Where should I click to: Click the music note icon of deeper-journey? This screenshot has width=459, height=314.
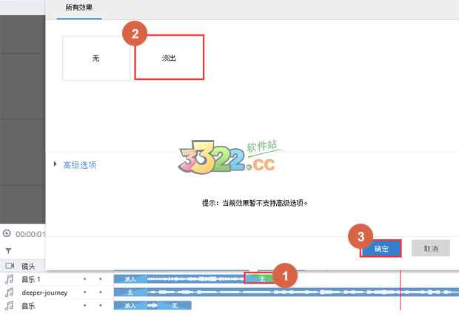(x=9, y=293)
